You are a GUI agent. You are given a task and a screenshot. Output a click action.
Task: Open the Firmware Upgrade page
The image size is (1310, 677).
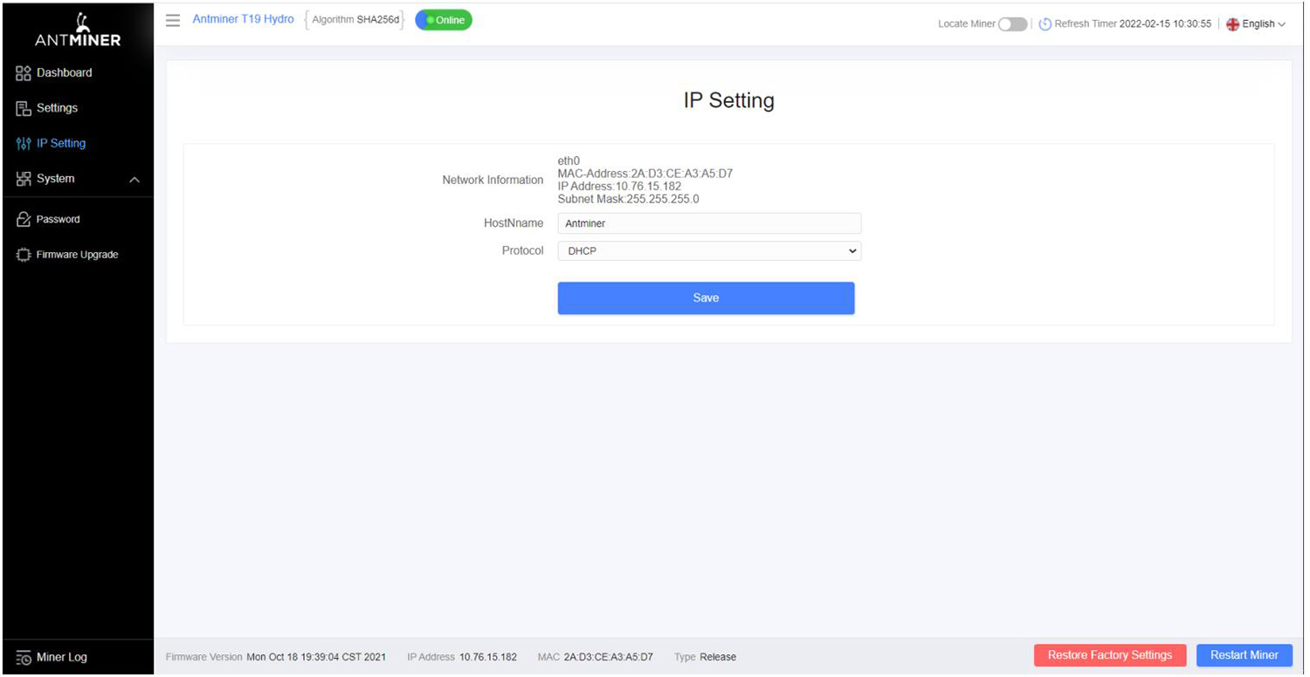click(x=74, y=254)
